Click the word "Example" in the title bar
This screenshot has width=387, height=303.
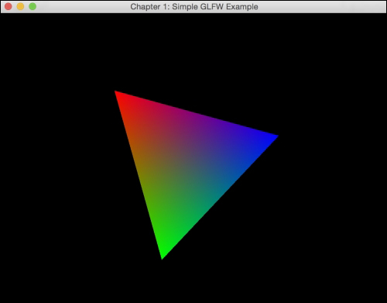(242, 7)
